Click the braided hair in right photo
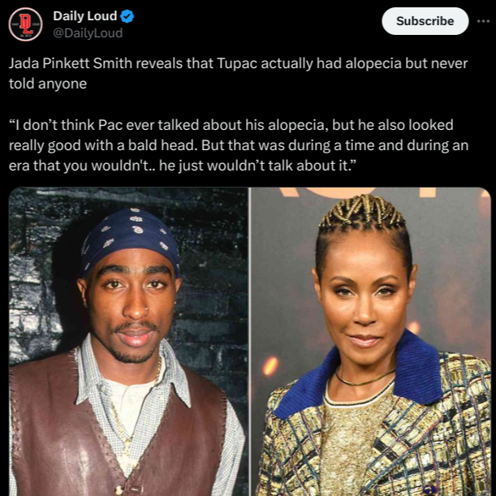Viewport: 496px width, 496px height. coord(364,212)
